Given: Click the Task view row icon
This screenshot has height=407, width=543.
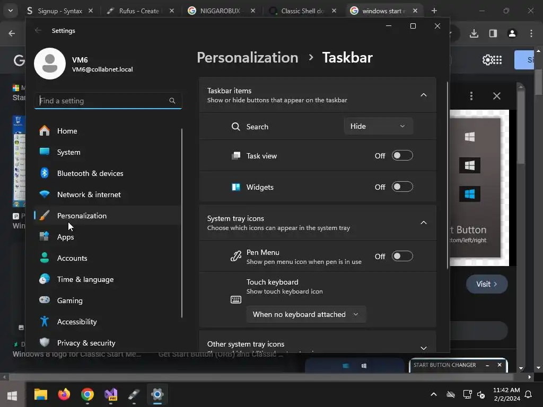Looking at the screenshot, I should pyautogui.click(x=236, y=156).
